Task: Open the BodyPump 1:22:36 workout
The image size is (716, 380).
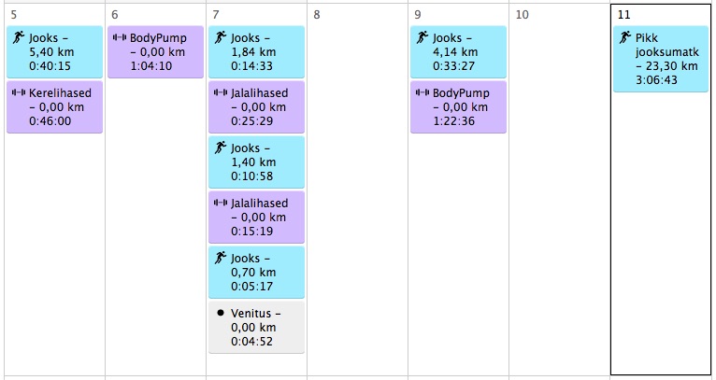Action: click(x=458, y=107)
